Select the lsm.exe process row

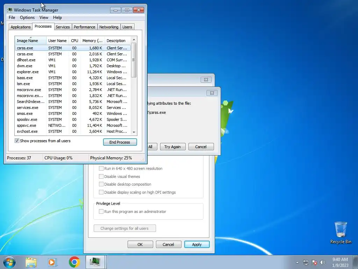pyautogui.click(x=73, y=84)
